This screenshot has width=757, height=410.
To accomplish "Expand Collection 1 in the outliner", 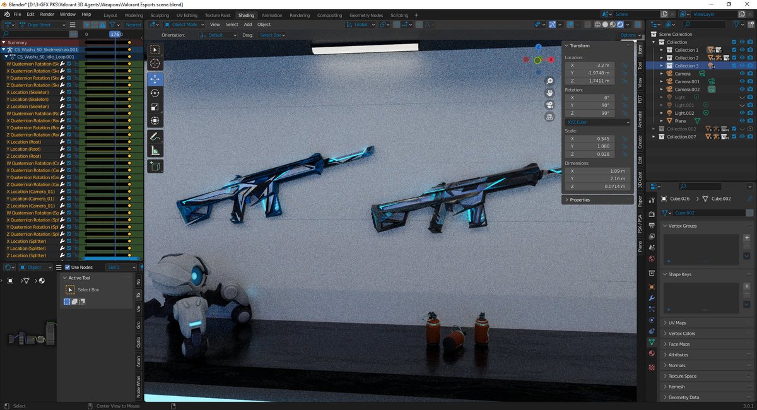I will [x=662, y=50].
